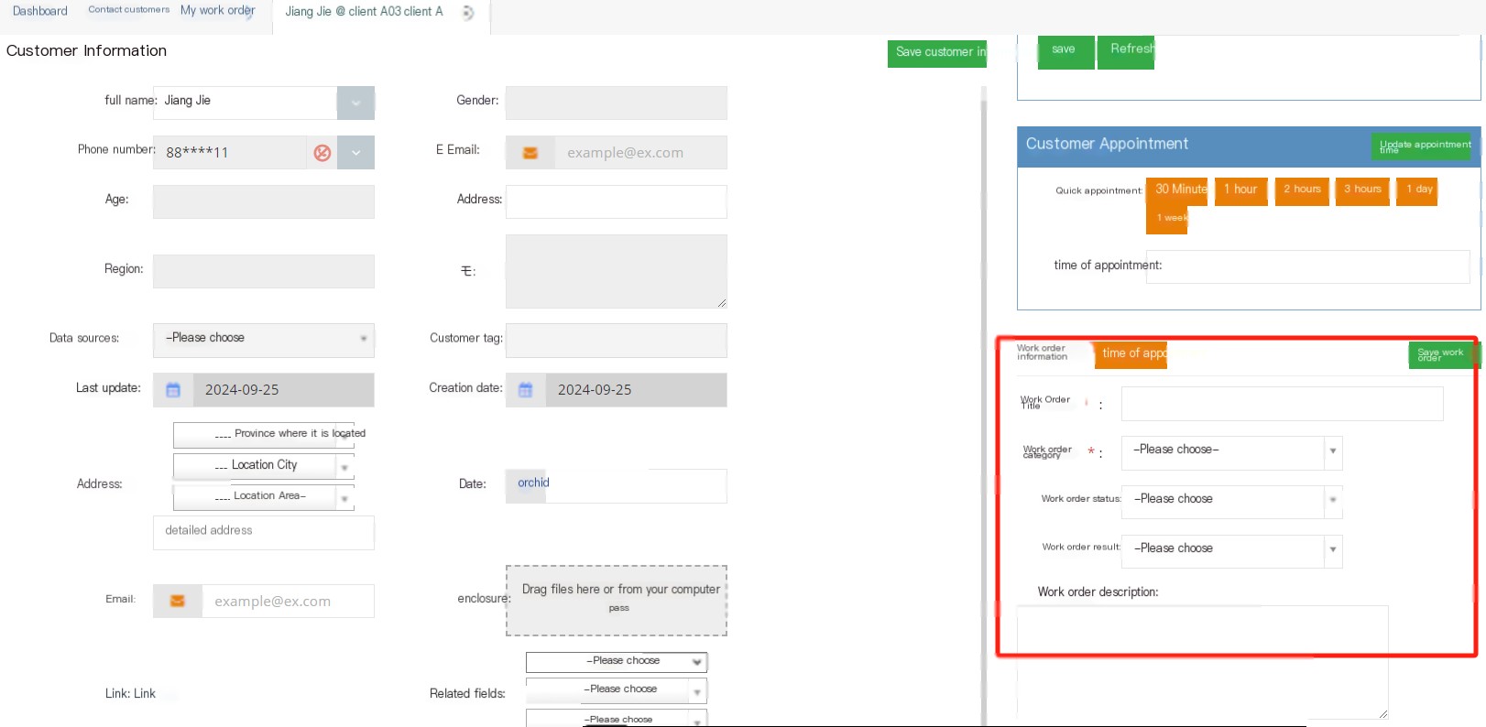The image size is (1486, 727).
Task: Click the Date field showing orchid
Action: pos(617,486)
